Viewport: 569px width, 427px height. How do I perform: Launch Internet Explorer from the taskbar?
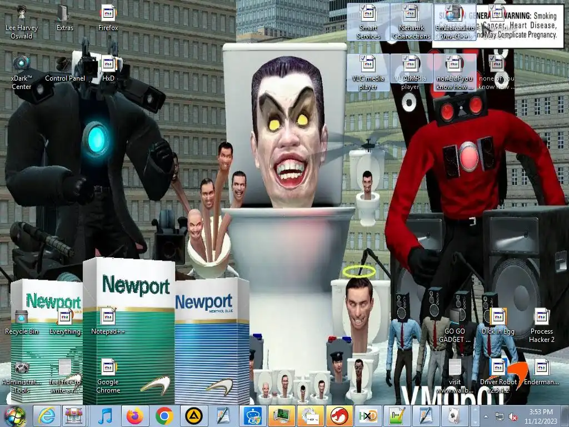pyautogui.click(x=47, y=416)
